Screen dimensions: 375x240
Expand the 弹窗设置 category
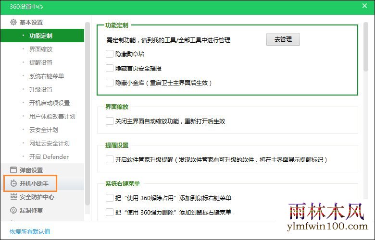point(31,170)
